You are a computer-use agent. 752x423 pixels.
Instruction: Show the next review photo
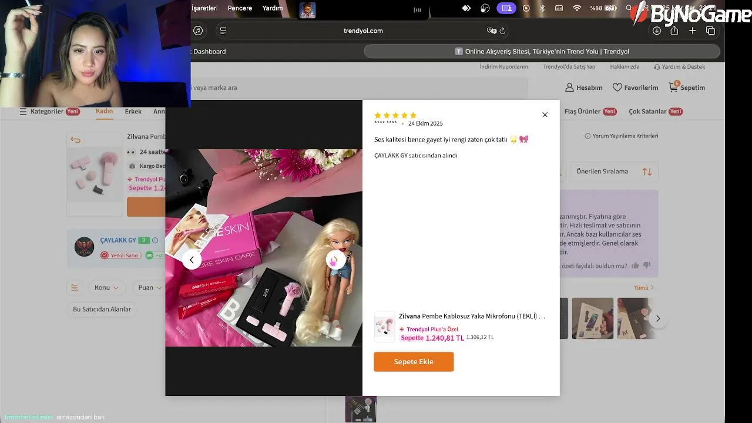[335, 260]
